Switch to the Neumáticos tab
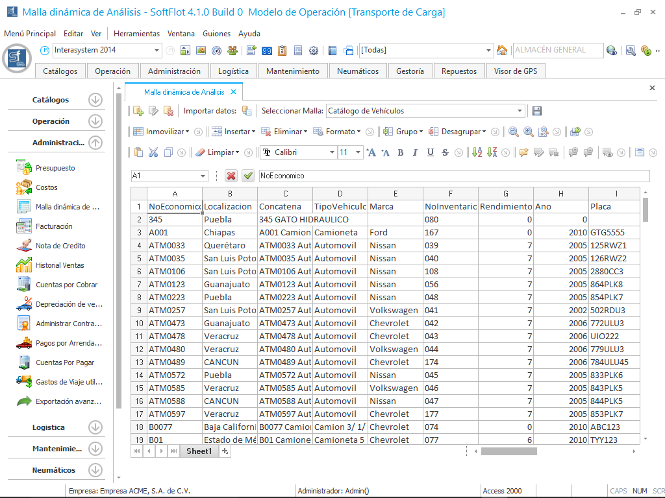This screenshot has height=498, width=665. tap(358, 71)
